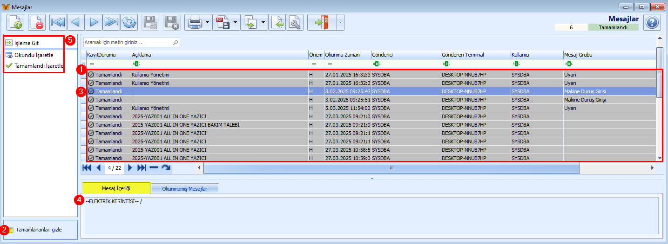The width and height of the screenshot is (668, 244).
Task: Click the delete record icon with red minus
Action: [37, 22]
